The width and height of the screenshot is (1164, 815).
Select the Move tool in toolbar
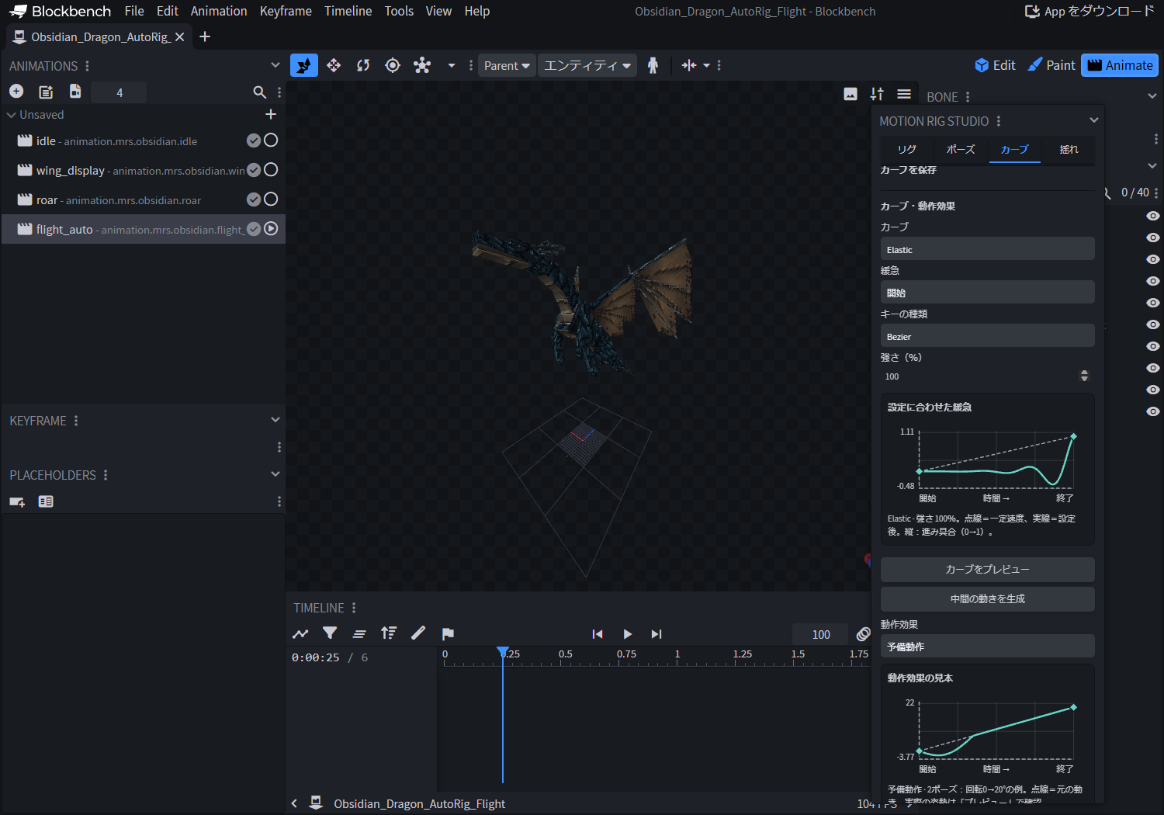tap(334, 65)
